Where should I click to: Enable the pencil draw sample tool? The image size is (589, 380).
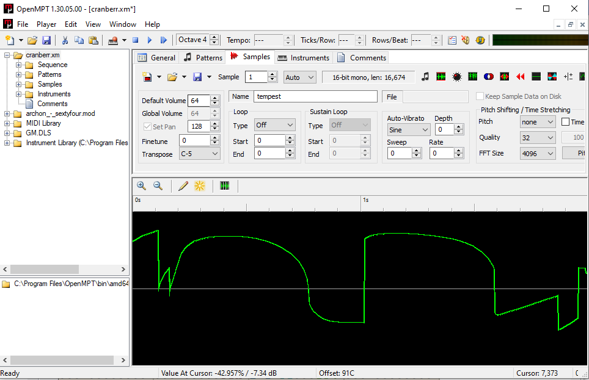pos(183,185)
